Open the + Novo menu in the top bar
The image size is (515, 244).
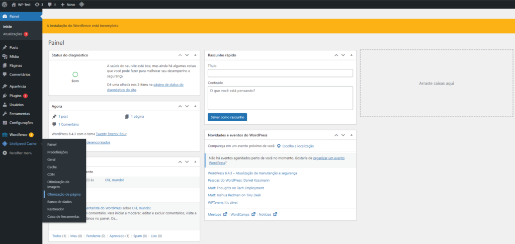[67, 5]
